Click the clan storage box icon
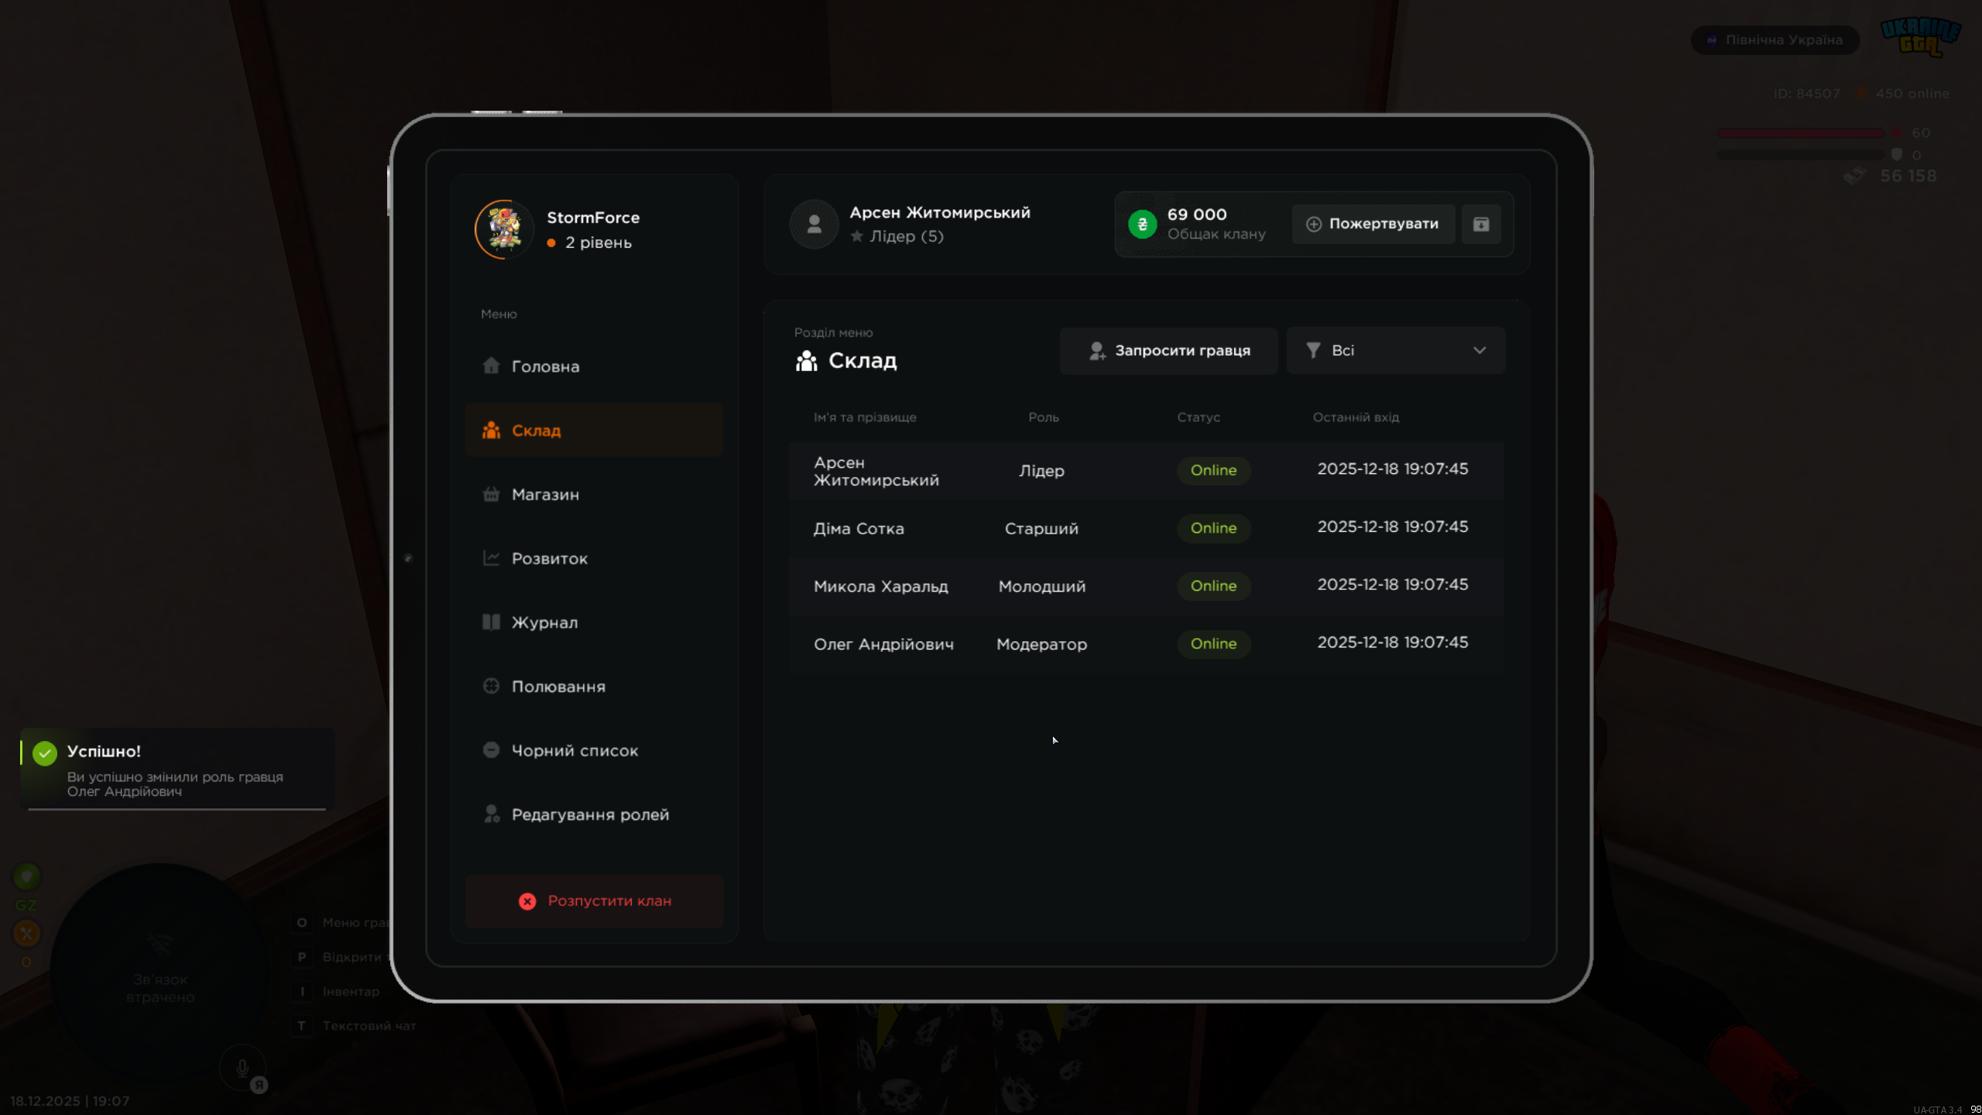 (x=1480, y=224)
